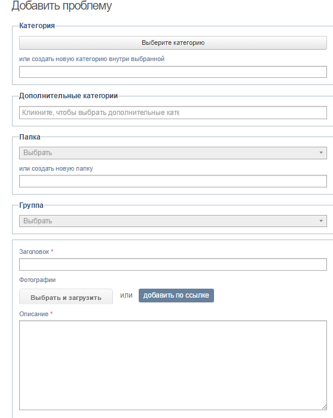Click the arrow icon on the 'Группа' dropdown

click(321, 221)
